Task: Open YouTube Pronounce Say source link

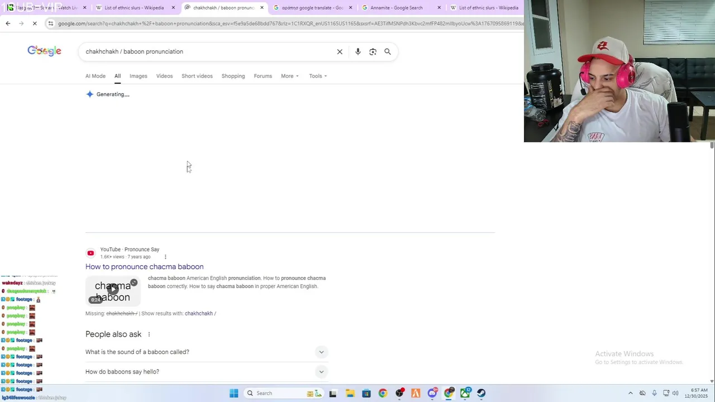Action: coord(130,250)
